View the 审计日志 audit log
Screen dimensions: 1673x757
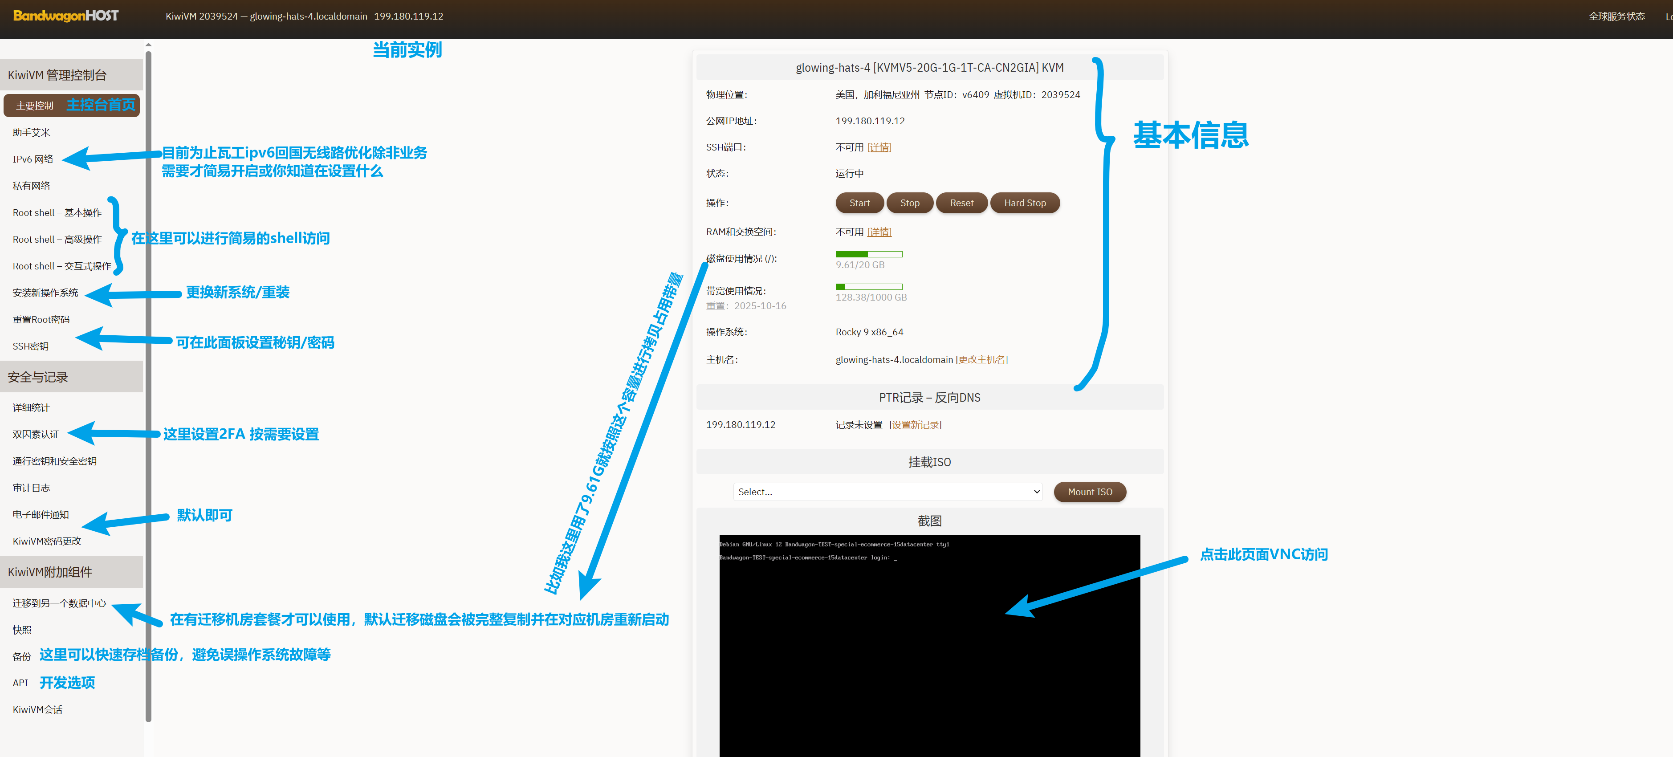click(x=31, y=488)
